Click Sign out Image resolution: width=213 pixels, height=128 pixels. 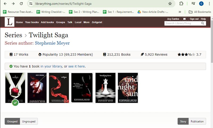[194, 19]
